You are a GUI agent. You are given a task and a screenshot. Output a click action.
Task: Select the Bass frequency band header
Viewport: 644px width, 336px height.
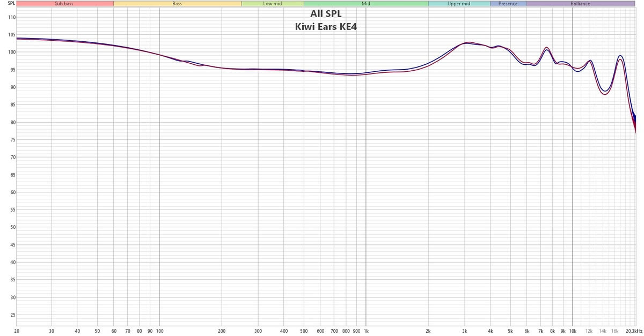pyautogui.click(x=177, y=4)
